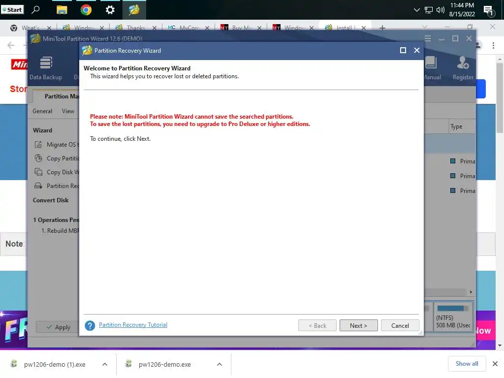Image resolution: width=504 pixels, height=378 pixels.
Task: Click MiniTool Partition Wizard taskbar icon
Action: [x=134, y=10]
